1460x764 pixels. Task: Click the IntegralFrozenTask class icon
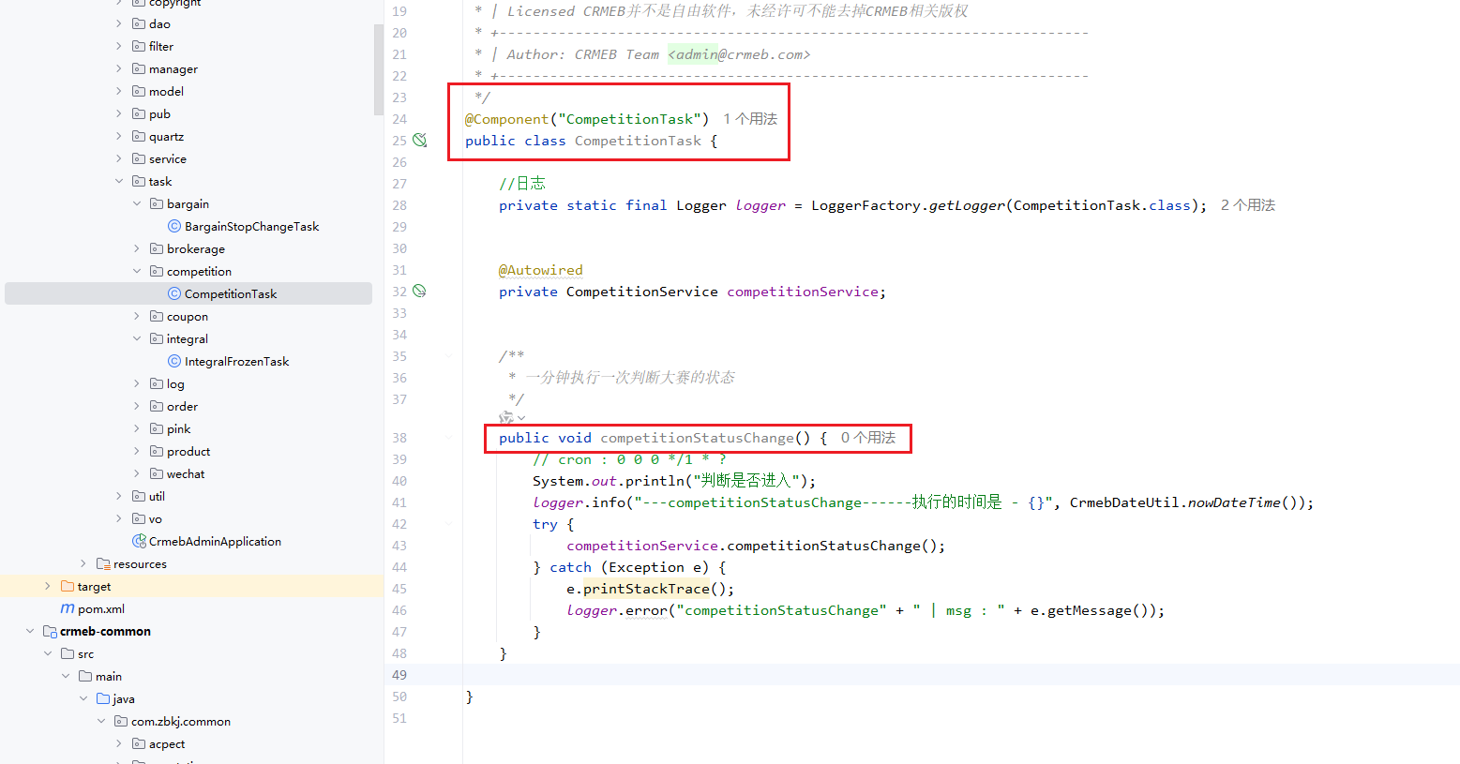[x=173, y=361]
